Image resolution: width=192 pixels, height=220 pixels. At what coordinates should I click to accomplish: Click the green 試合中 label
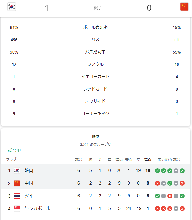tap(14, 151)
